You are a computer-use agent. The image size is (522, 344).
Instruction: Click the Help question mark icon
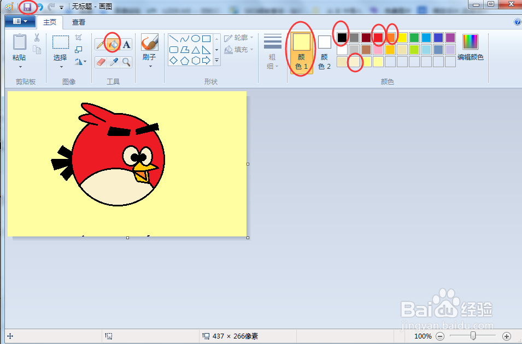coord(518,22)
